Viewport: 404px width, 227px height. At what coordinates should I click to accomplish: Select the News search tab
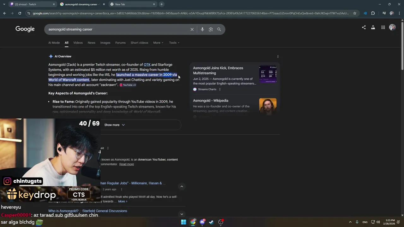92,43
